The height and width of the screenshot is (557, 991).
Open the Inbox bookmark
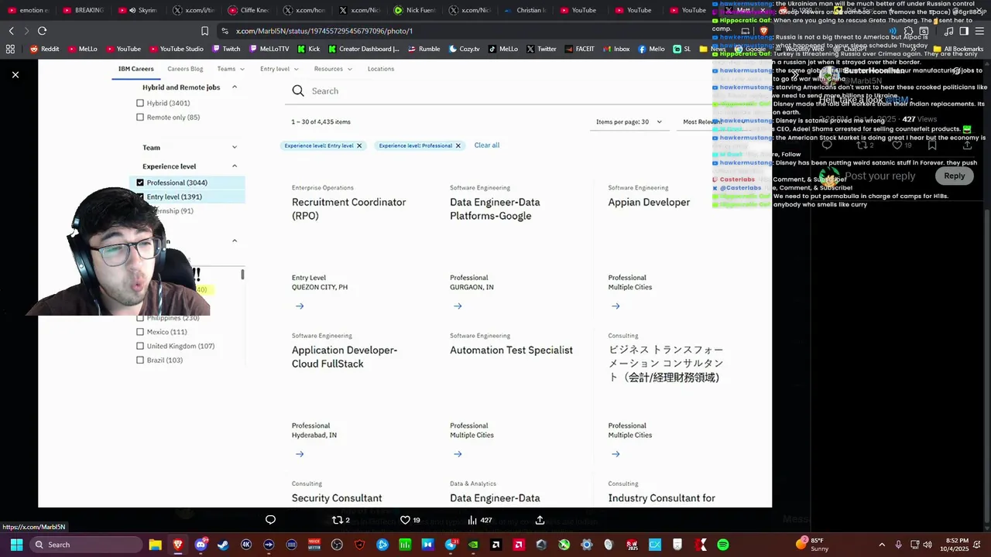pos(616,49)
